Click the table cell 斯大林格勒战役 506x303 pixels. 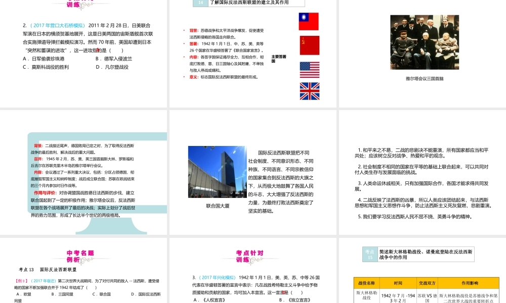[x=366, y=295]
